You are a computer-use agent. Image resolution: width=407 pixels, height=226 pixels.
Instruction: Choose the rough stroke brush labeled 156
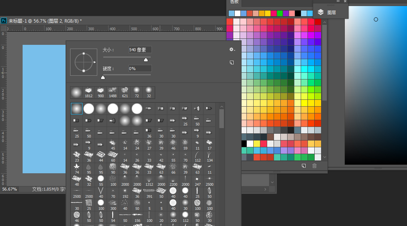coord(137,217)
